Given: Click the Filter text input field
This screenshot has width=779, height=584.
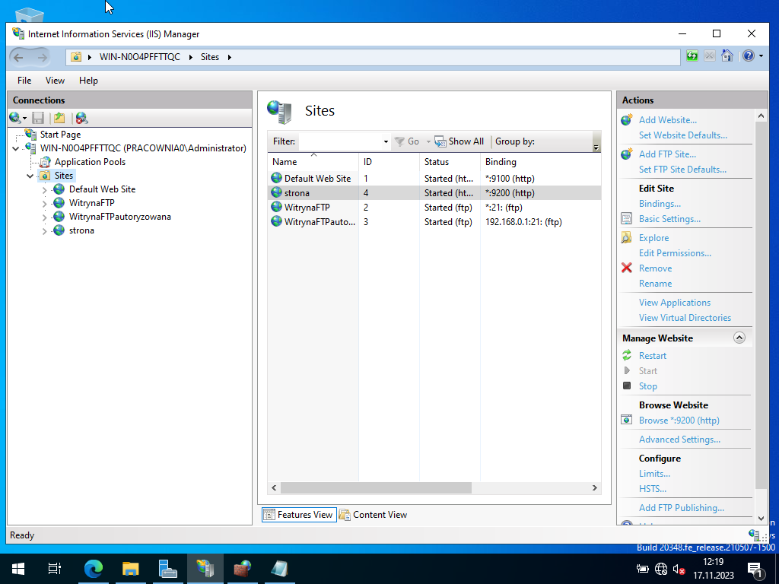Looking at the screenshot, I should [x=341, y=141].
